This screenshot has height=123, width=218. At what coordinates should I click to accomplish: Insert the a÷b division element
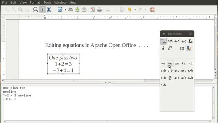point(177,78)
